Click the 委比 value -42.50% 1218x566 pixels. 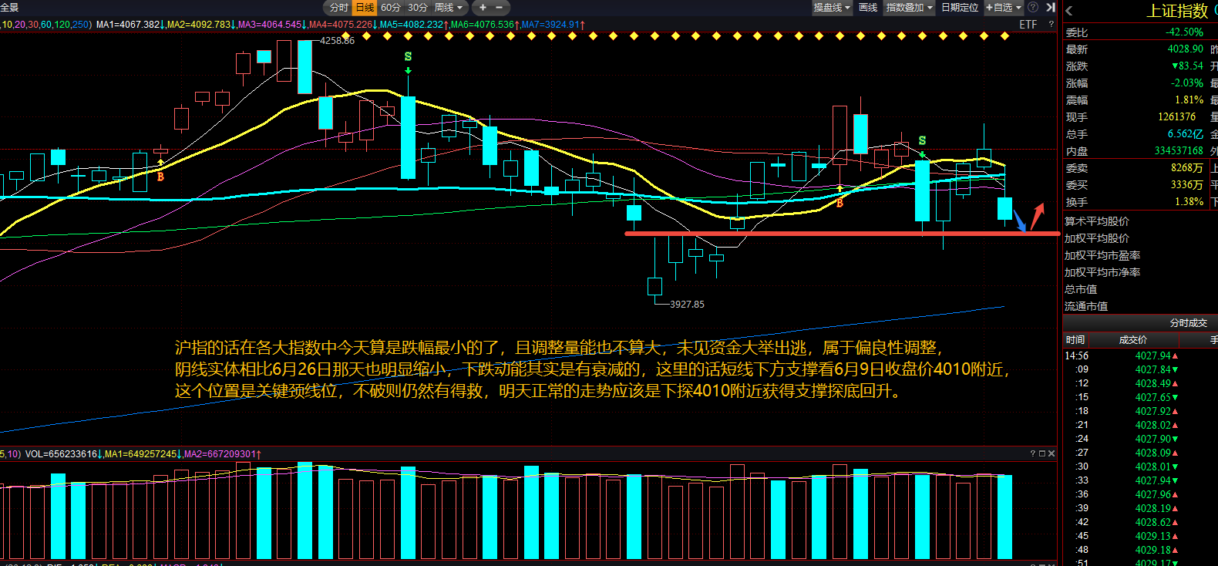pos(1184,32)
